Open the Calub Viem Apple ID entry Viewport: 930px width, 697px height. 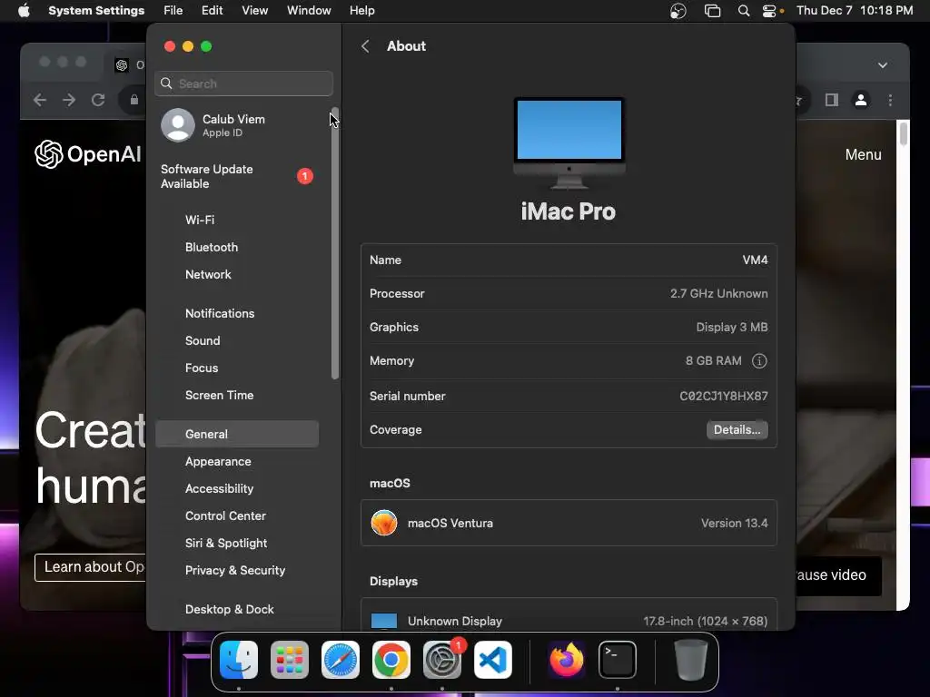237,125
